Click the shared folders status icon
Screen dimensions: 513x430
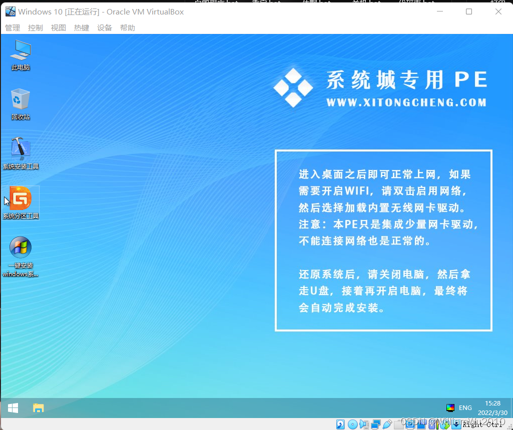tap(398, 424)
